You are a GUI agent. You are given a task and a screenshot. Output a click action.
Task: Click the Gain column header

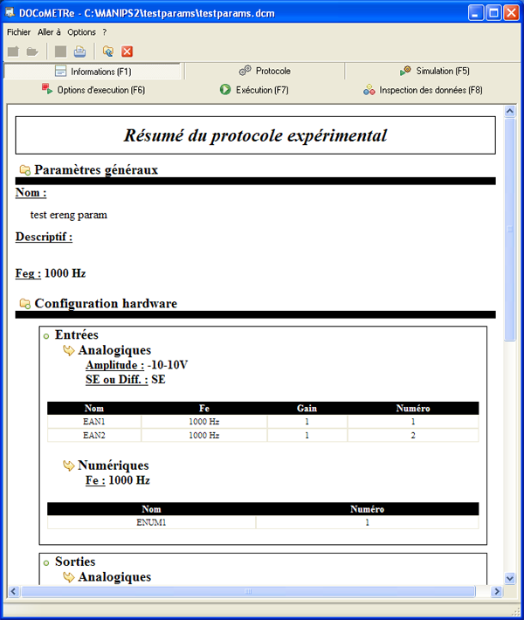(x=307, y=408)
